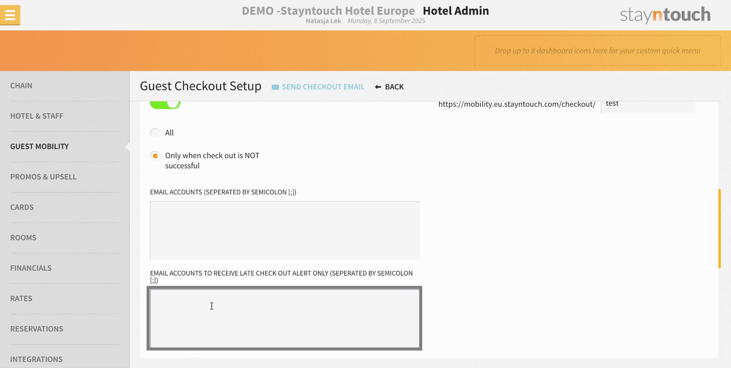731x368 pixels.
Task: Open the GUEST MOBILITY section
Action: pyautogui.click(x=39, y=146)
